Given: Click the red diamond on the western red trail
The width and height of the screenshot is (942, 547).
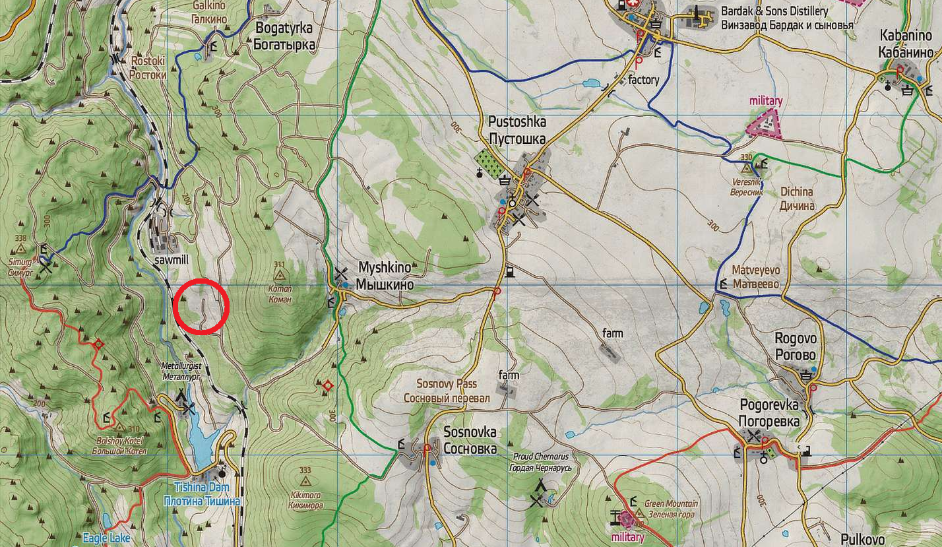Looking at the screenshot, I should pos(99,344).
